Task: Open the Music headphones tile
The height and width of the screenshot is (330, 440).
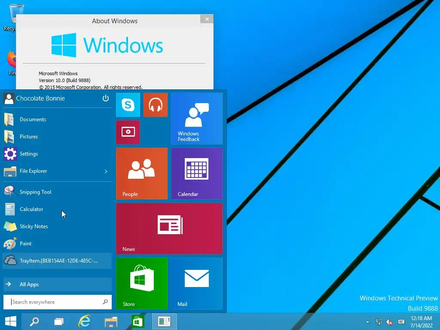Action: [x=156, y=105]
